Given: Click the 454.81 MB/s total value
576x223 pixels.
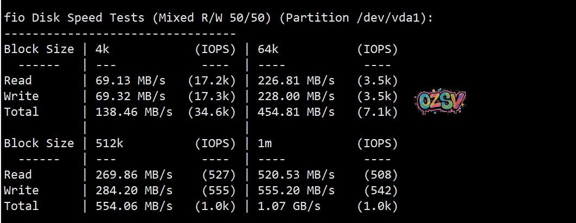Looking at the screenshot, I should tap(296, 112).
